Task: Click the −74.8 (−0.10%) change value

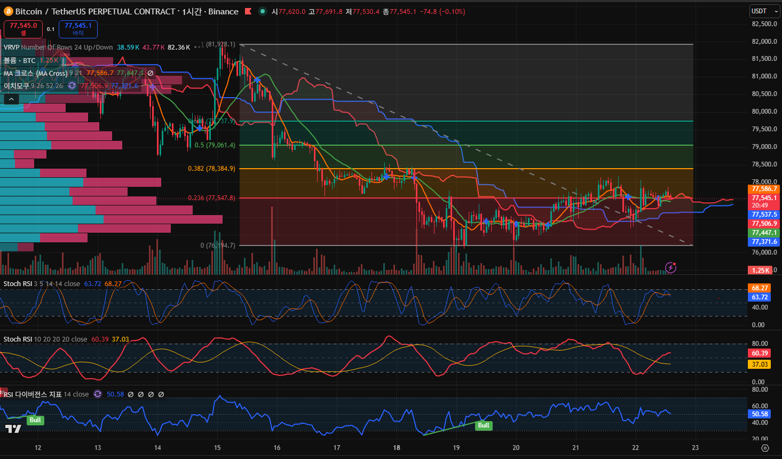Action: coord(443,11)
